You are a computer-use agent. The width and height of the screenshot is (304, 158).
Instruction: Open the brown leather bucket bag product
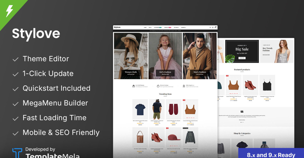pyautogui.click(x=140, y=137)
